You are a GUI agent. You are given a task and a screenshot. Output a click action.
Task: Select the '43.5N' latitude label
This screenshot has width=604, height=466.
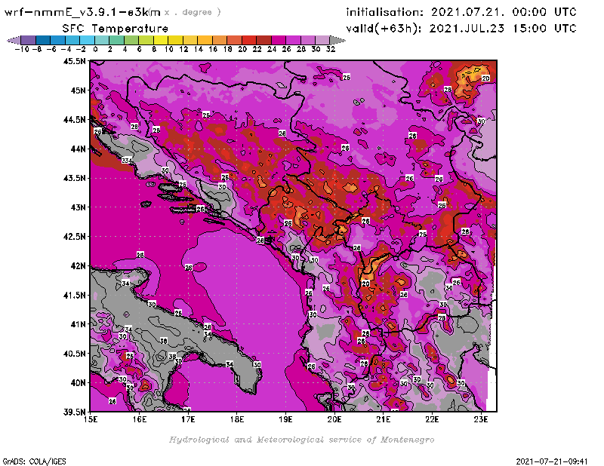pyautogui.click(x=74, y=178)
